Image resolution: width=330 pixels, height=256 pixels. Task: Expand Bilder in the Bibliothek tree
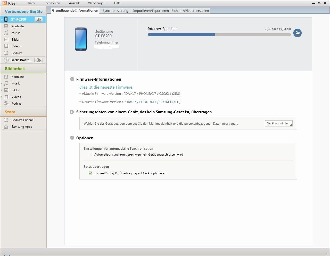[x=2, y=90]
